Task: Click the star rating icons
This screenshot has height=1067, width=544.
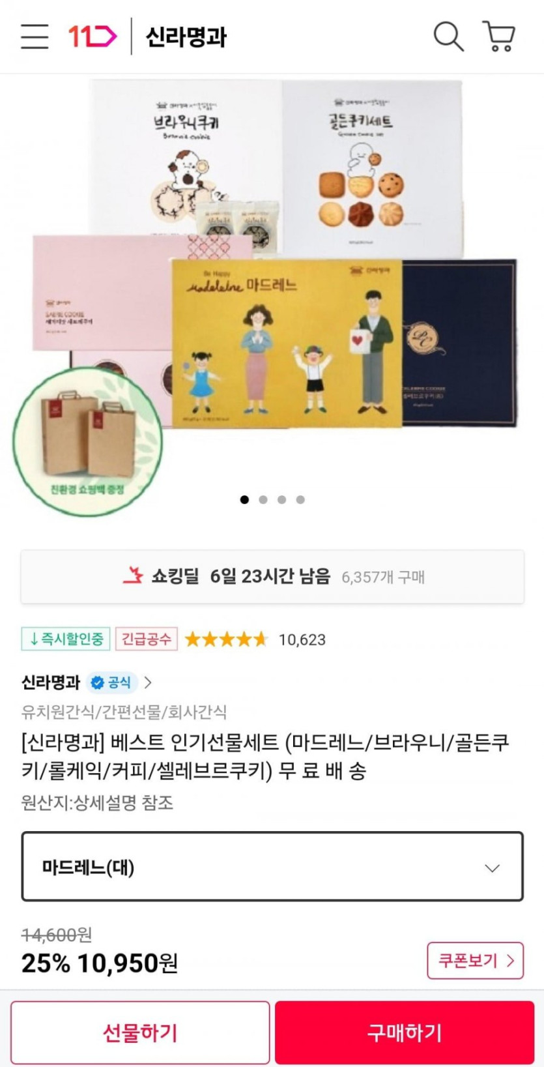Action: [x=226, y=639]
